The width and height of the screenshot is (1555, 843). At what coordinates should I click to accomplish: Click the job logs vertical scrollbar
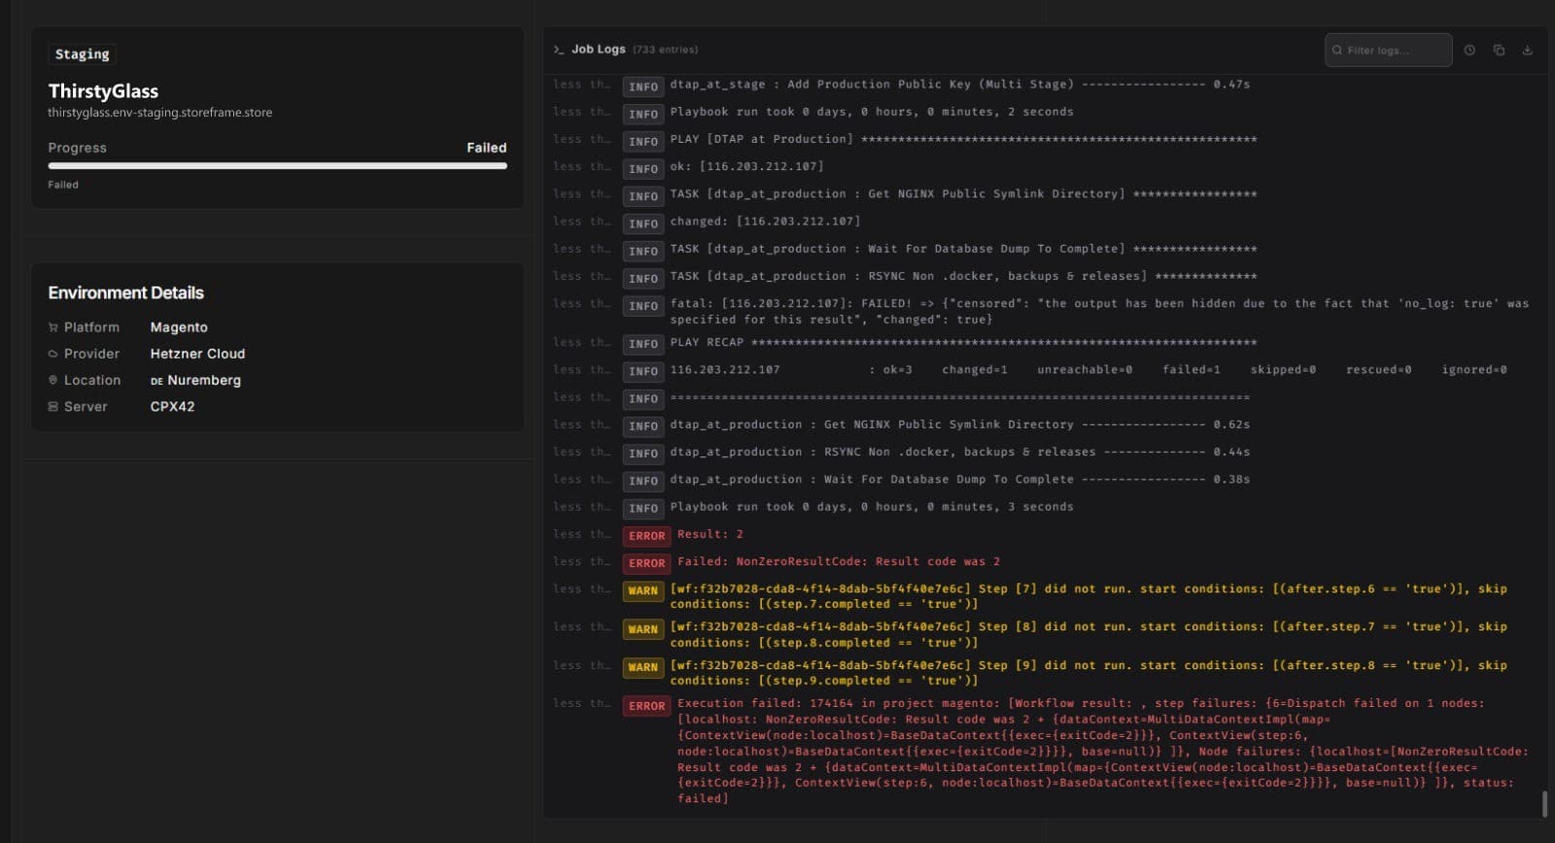1544,804
